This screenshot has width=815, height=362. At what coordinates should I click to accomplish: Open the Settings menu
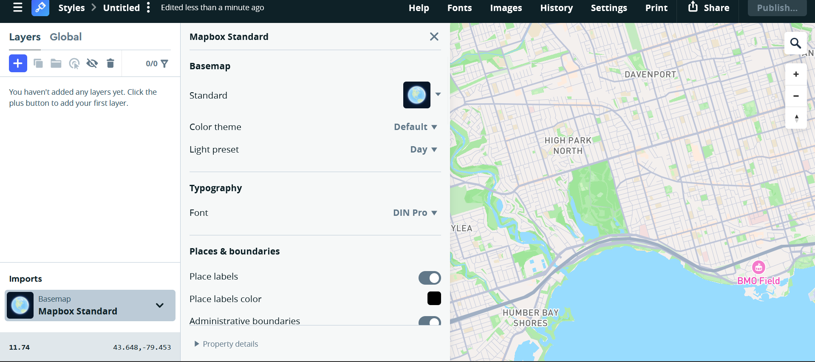point(608,8)
